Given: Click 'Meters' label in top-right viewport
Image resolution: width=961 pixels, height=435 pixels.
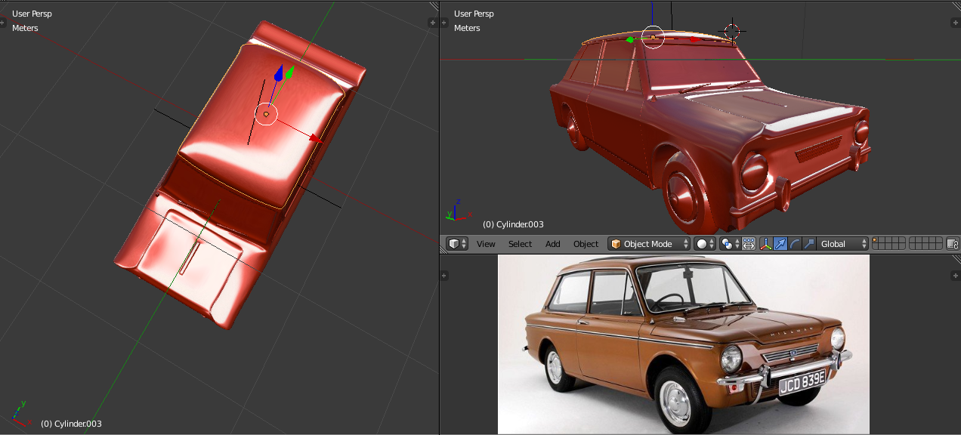Looking at the screenshot, I should tap(467, 28).
